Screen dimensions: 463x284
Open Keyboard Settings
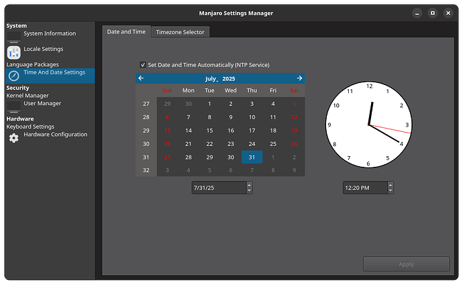tap(30, 127)
